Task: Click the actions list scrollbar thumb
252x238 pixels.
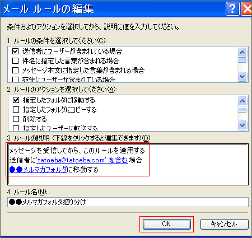Action: coord(242,110)
